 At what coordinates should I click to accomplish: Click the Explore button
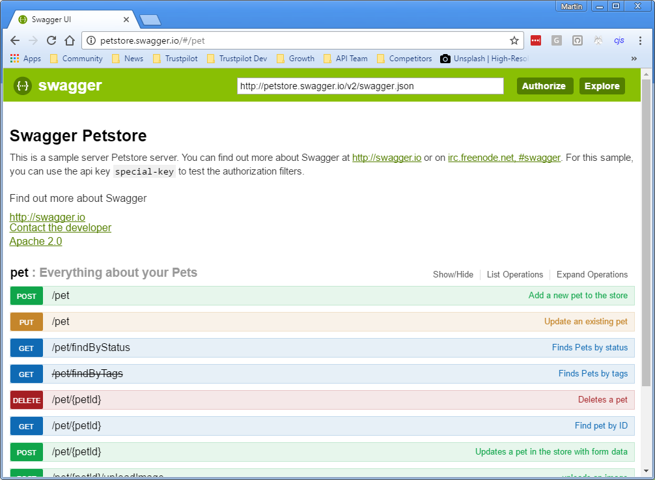602,86
